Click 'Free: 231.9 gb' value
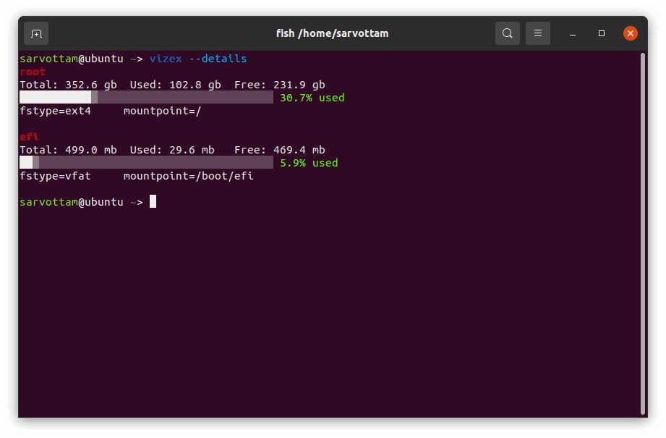 279,85
